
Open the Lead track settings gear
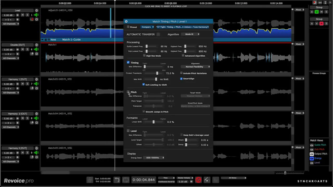[37, 19]
